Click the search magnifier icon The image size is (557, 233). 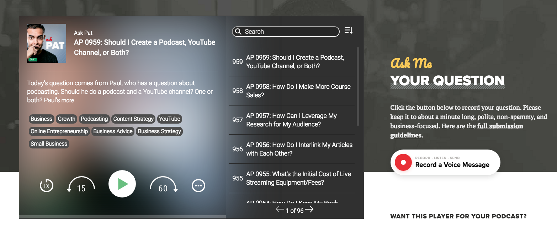[238, 32]
